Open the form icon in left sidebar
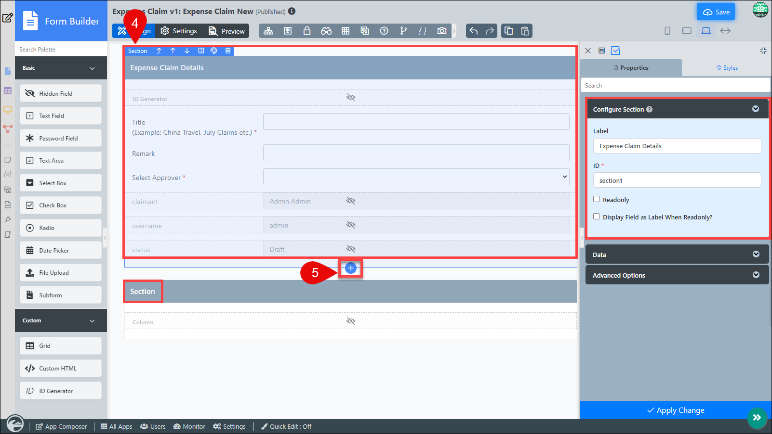This screenshot has height=434, width=772. point(8,71)
